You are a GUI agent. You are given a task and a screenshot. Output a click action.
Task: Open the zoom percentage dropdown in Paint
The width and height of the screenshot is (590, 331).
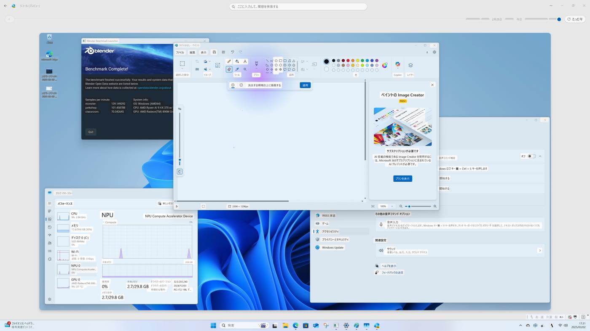point(392,207)
